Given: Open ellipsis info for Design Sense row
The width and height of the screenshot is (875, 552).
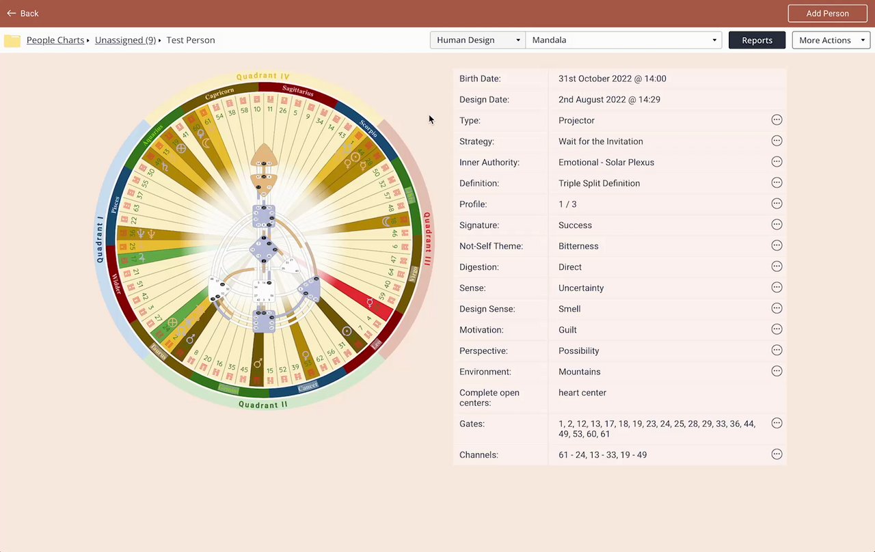Looking at the screenshot, I should point(777,308).
